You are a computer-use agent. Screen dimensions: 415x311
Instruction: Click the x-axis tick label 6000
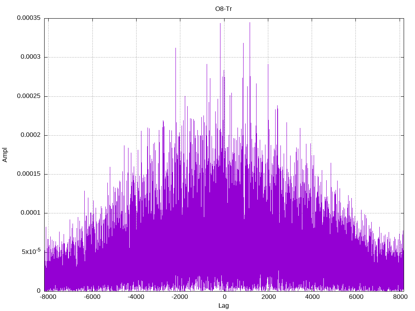[x=356, y=297]
